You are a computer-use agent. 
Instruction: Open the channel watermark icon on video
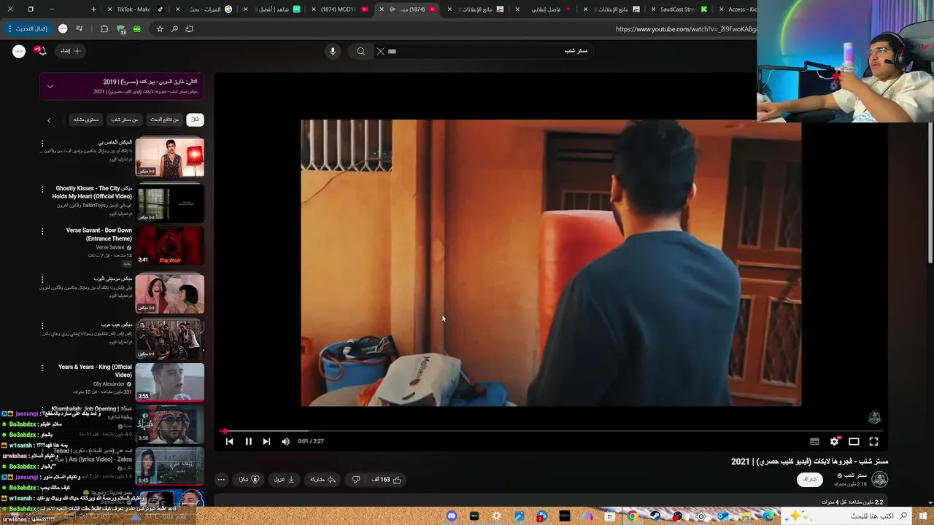tap(874, 418)
